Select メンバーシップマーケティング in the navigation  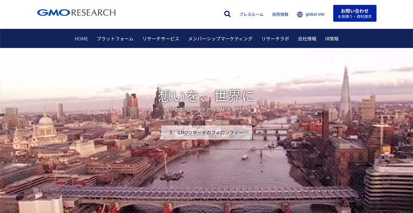220,39
